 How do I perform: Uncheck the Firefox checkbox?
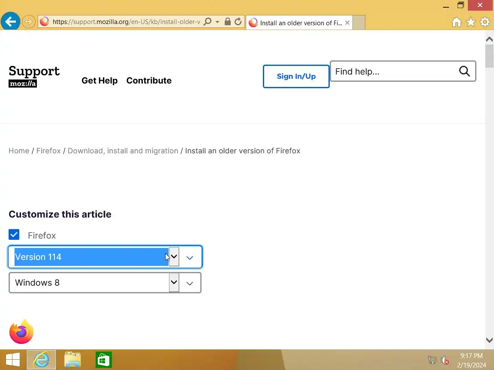click(x=14, y=235)
